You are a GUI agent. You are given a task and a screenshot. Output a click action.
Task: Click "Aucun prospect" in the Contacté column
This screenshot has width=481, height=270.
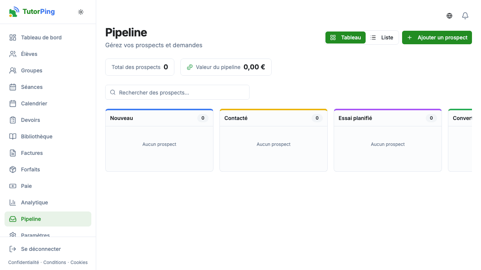[x=274, y=144]
